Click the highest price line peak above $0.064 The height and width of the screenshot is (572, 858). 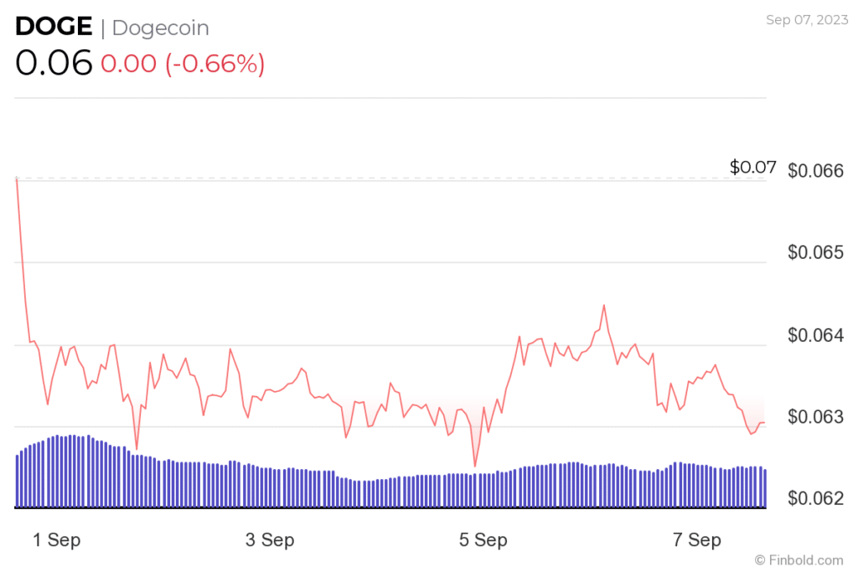pos(603,306)
